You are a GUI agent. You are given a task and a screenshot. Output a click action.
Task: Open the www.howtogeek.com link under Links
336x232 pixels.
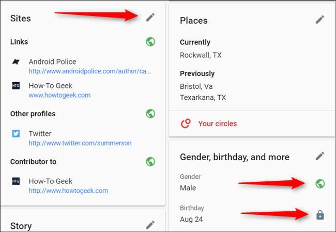click(59, 95)
